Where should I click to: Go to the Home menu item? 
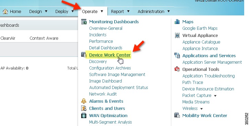coord(15,11)
